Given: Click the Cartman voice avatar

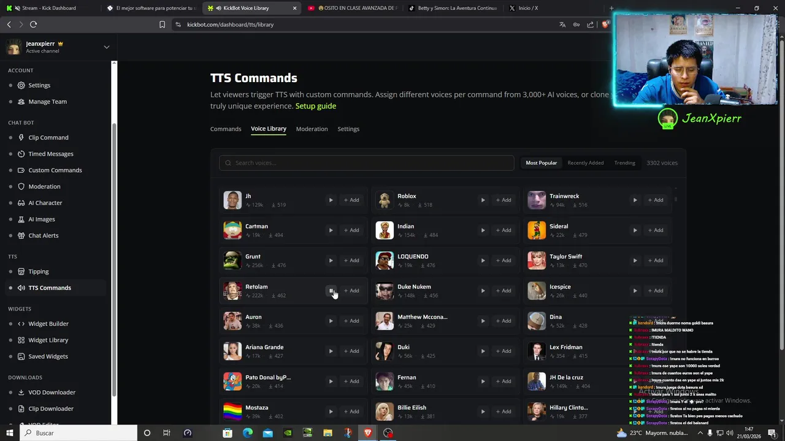Looking at the screenshot, I should click(232, 230).
